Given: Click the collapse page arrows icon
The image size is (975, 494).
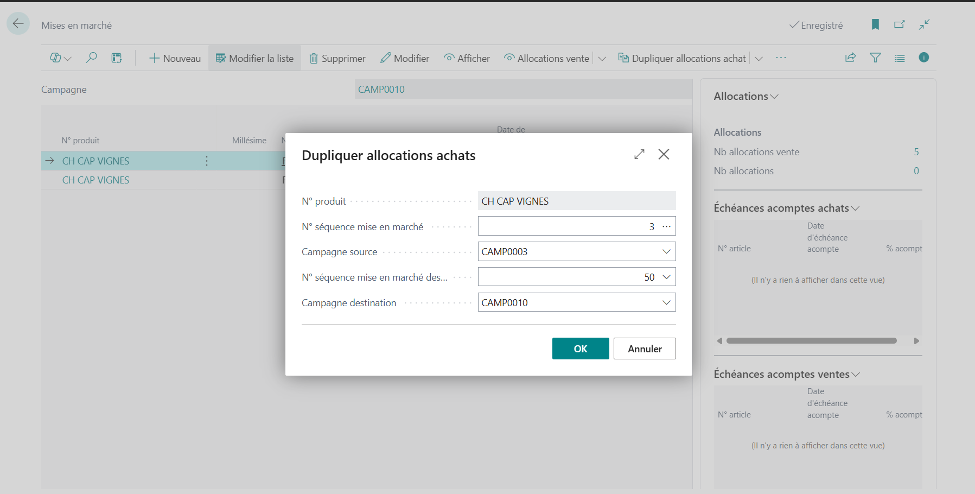Looking at the screenshot, I should pyautogui.click(x=925, y=24).
